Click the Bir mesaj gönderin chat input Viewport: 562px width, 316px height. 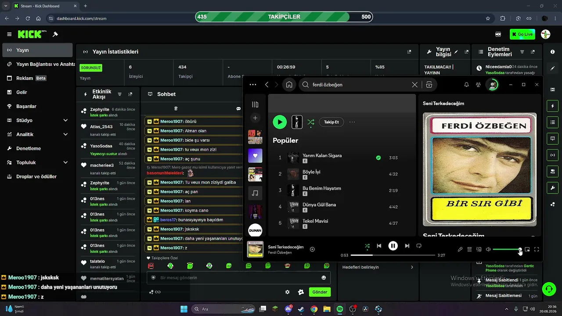[238, 278]
